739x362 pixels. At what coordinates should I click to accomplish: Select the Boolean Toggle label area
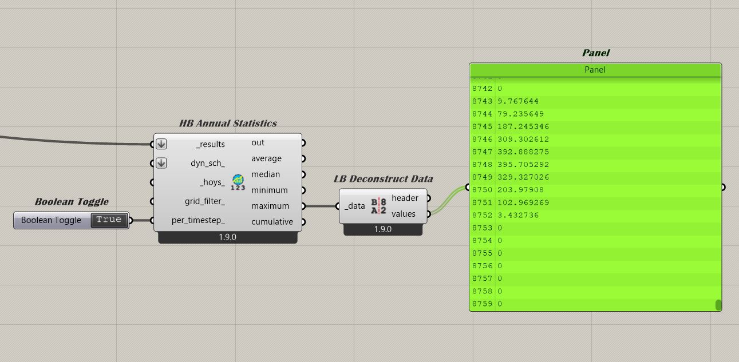[51, 220]
